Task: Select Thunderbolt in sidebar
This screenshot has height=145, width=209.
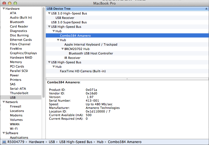Action: pos(19,93)
